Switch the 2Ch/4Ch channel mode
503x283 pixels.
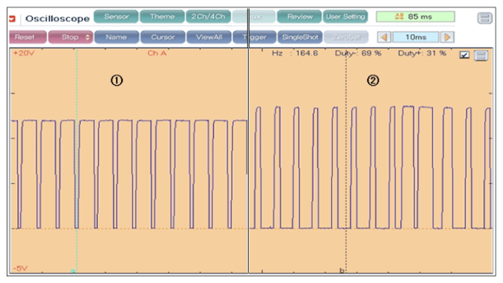point(208,17)
